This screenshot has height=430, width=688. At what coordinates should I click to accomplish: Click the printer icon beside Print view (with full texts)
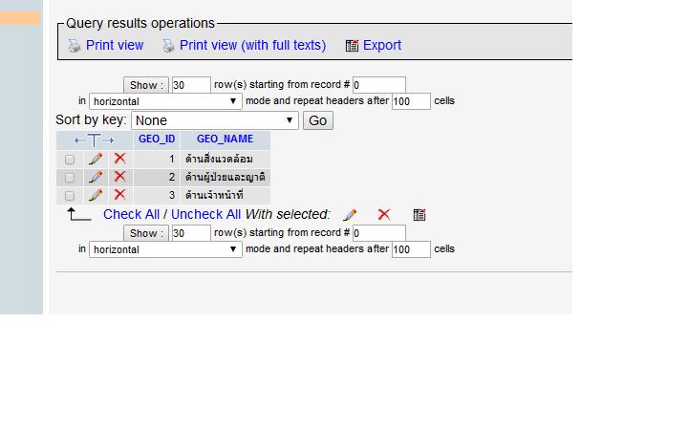pos(168,46)
